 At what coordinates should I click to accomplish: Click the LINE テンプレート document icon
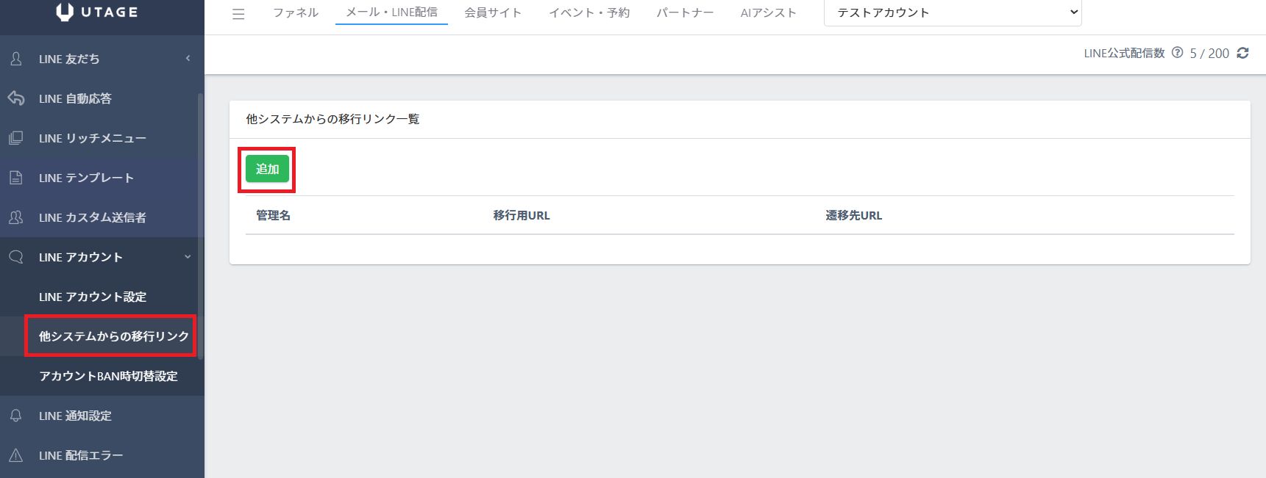coord(16,178)
